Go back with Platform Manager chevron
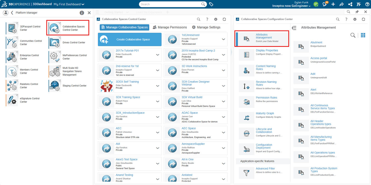The height and width of the screenshot is (185, 371). [12, 13]
